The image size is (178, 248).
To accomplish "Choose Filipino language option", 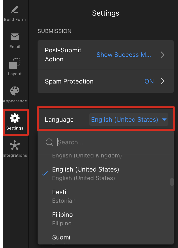I will 106,219.
